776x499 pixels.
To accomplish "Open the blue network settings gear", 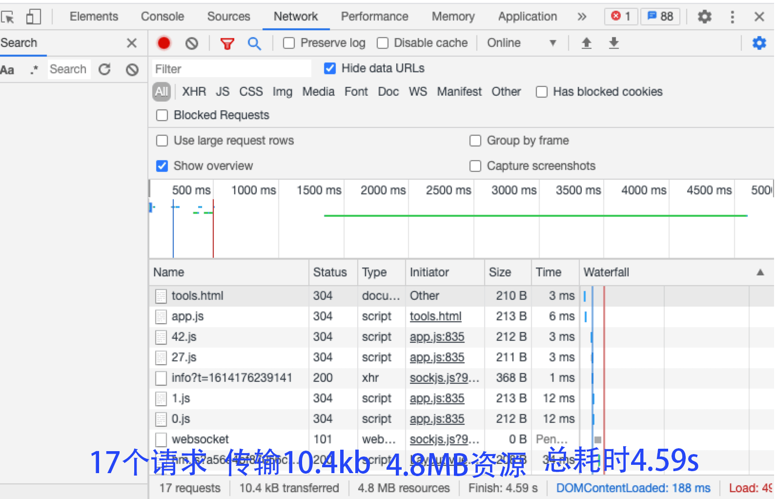I will coord(759,43).
